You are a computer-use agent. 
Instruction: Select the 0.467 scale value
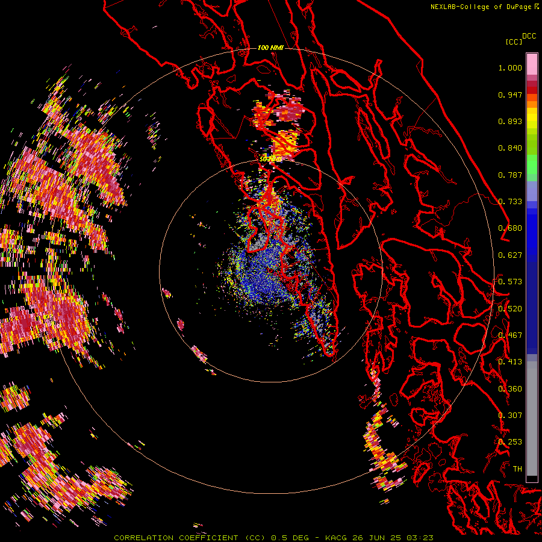[510, 335]
